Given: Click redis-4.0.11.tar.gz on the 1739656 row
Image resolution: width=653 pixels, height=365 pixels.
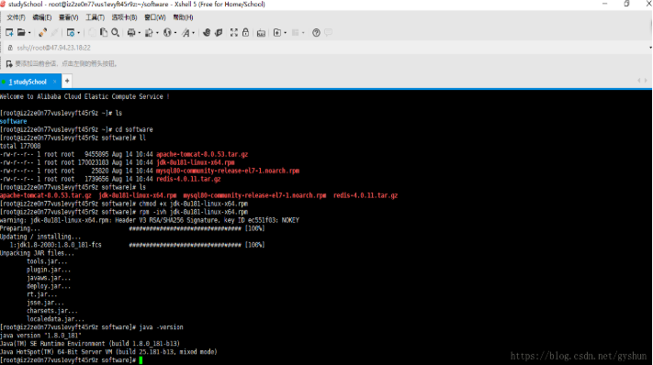Looking at the screenshot, I should point(188,179).
